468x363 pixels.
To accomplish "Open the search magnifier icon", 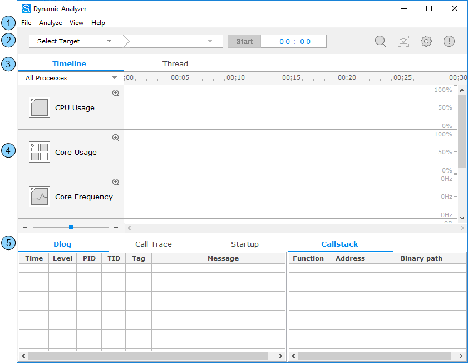I will coord(380,41).
